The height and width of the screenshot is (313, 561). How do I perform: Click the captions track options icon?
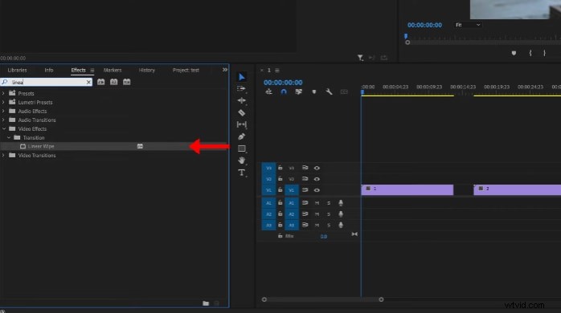(344, 91)
